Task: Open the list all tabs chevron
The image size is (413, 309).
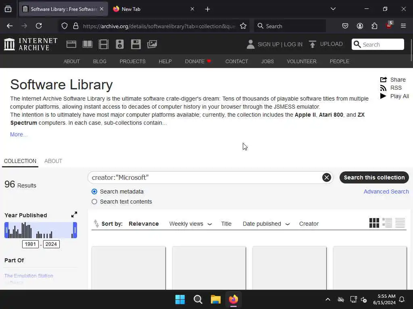Action: coord(333,9)
